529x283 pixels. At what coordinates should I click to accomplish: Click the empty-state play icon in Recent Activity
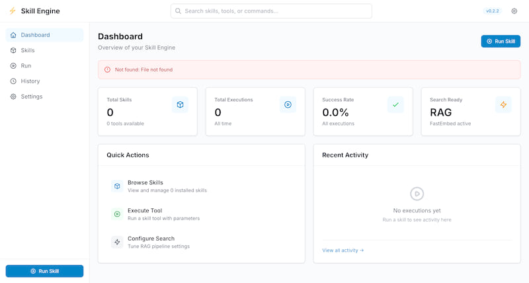tap(417, 193)
